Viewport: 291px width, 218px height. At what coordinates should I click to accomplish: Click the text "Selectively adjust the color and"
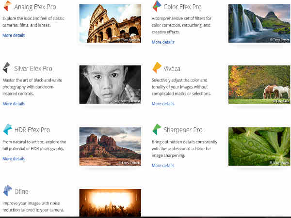[x=179, y=80]
